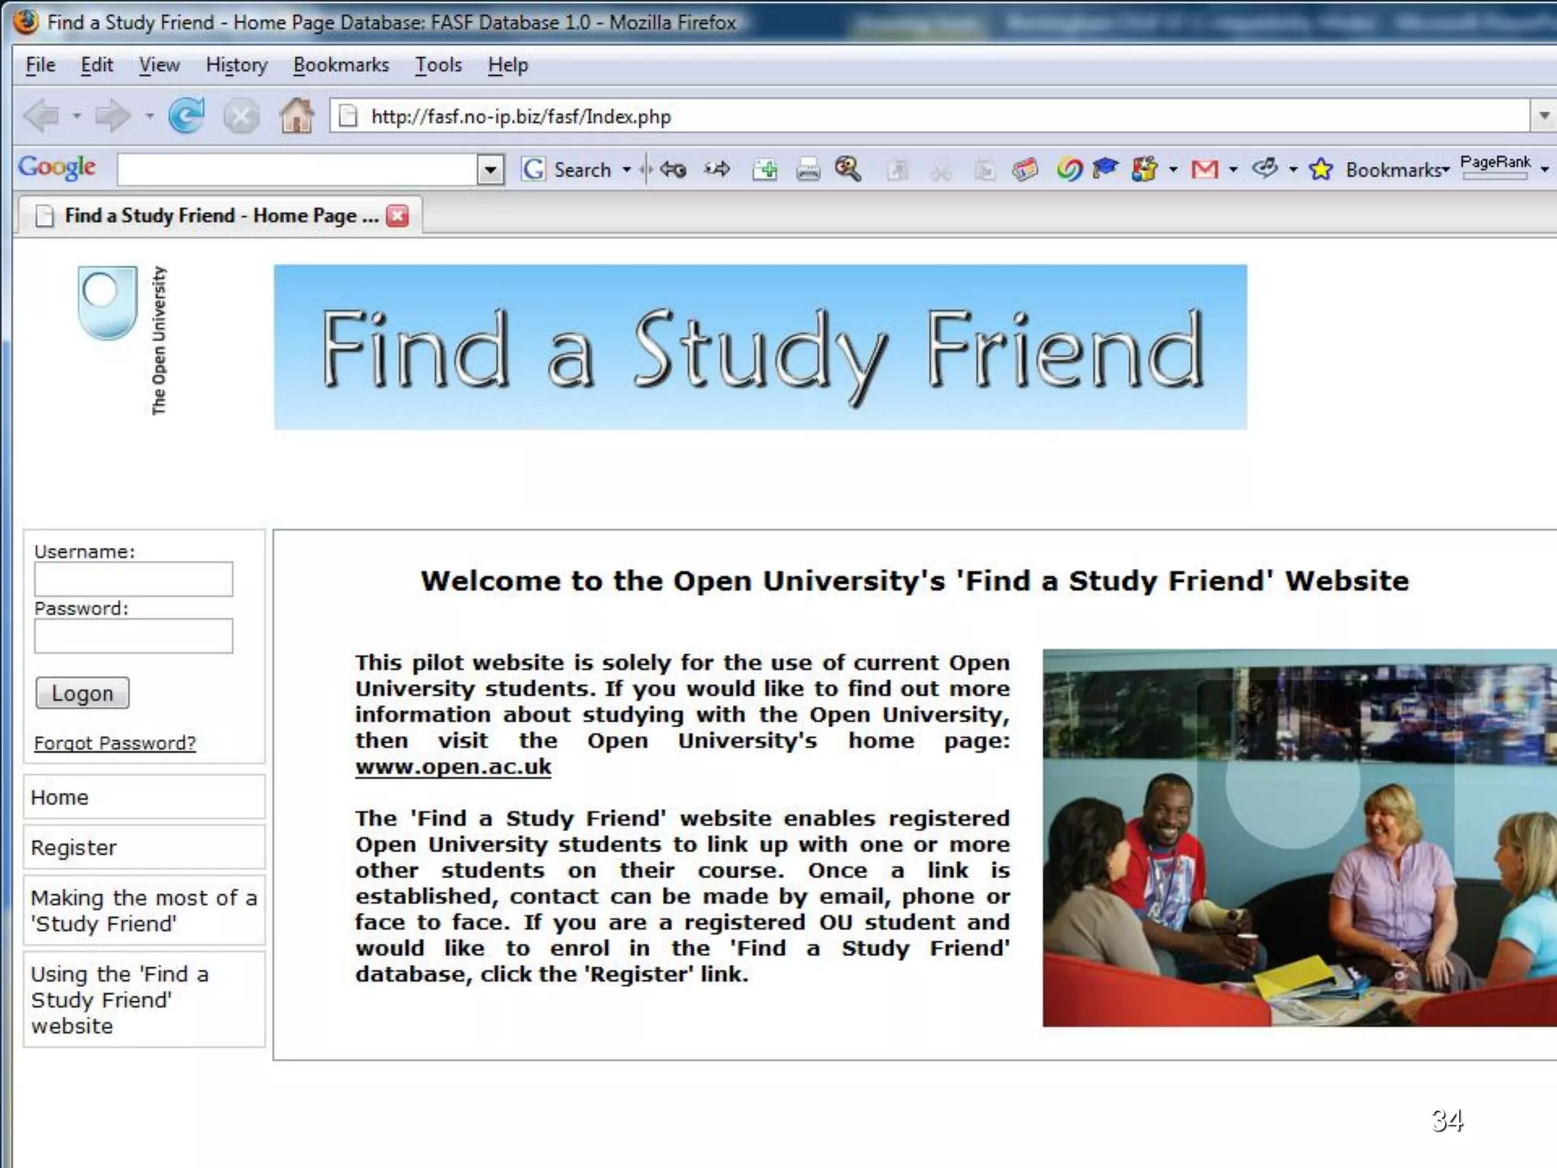This screenshot has height=1168, width=1557.
Task: Click the Google Scholar graduation cap icon
Action: 1105,167
